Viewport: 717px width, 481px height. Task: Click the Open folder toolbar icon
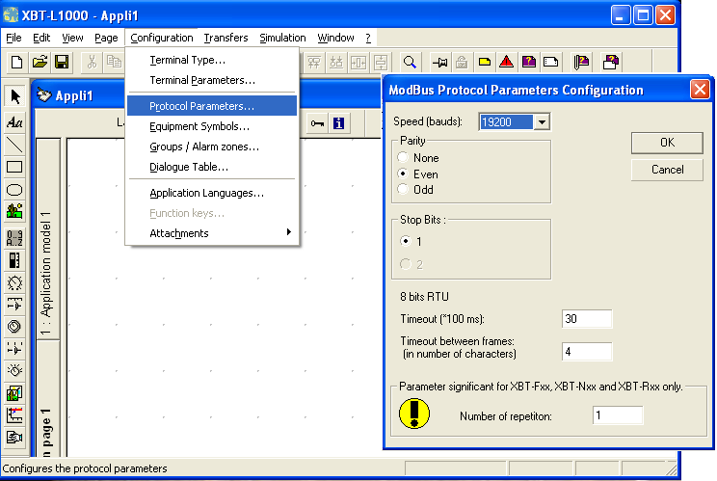coord(40,62)
